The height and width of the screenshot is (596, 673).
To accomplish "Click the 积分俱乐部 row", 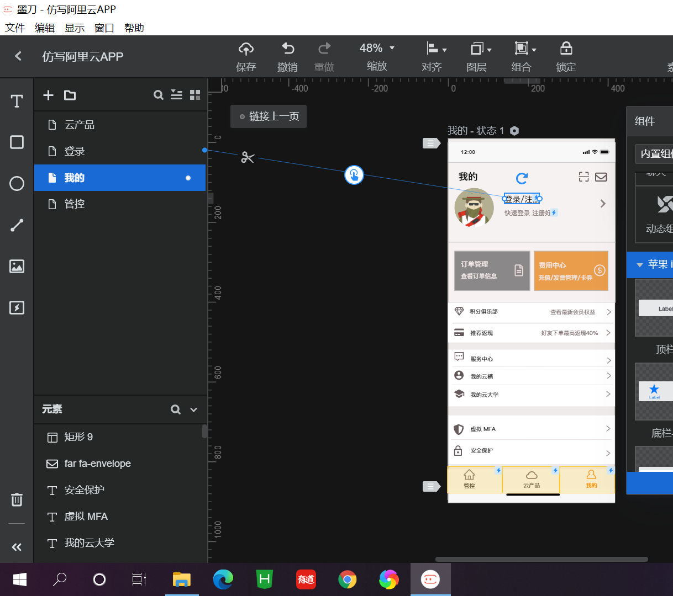I will pyautogui.click(x=532, y=312).
